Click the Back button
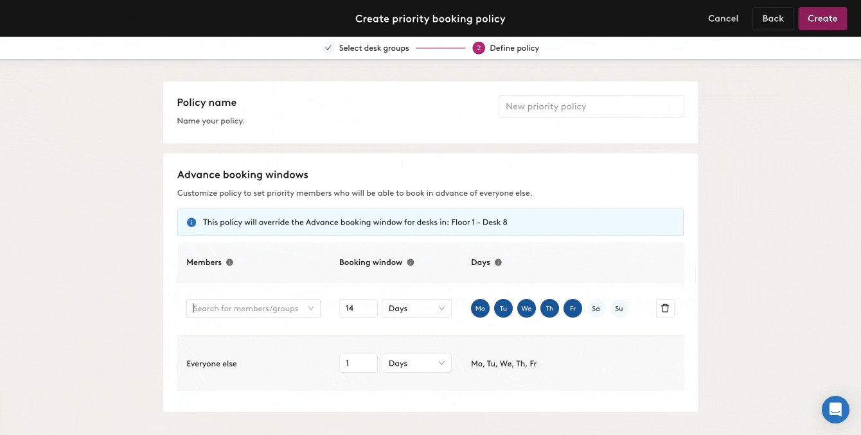 [x=773, y=19]
